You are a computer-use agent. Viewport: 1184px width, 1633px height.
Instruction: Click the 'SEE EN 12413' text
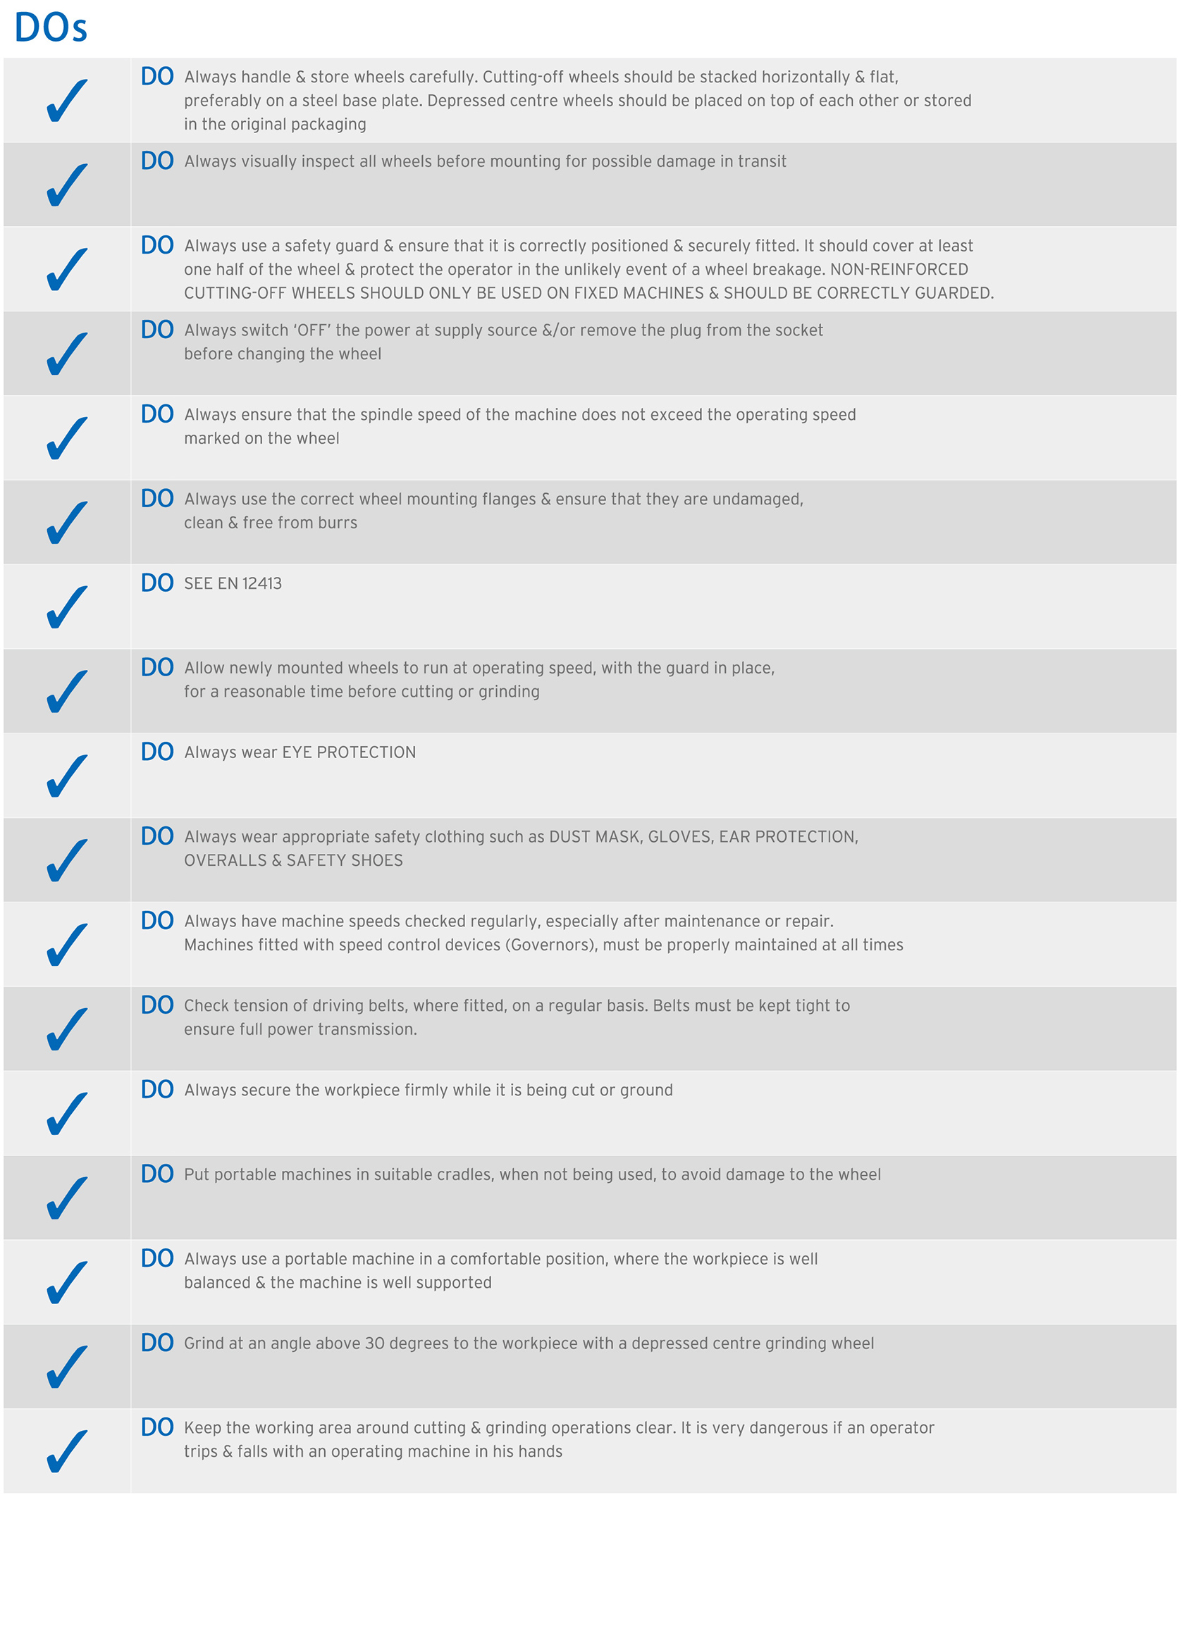click(233, 584)
